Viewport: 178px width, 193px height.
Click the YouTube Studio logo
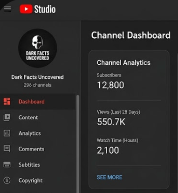37,9
